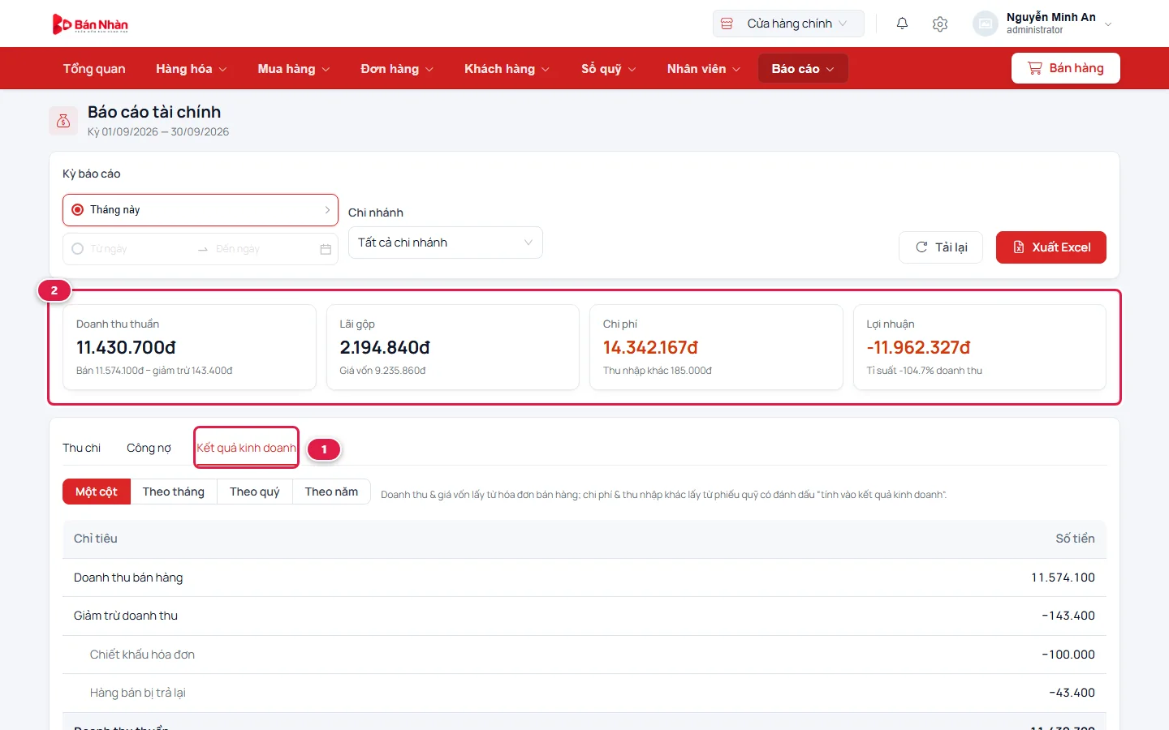
Task: Switch to the Công nợ tab
Action: tap(149, 448)
